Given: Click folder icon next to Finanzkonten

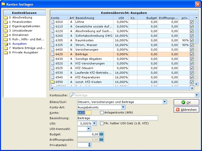Looking at the screenshot, I should (x=6, y=22).
